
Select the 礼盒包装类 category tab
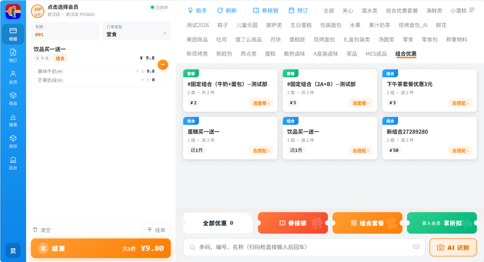(356, 40)
